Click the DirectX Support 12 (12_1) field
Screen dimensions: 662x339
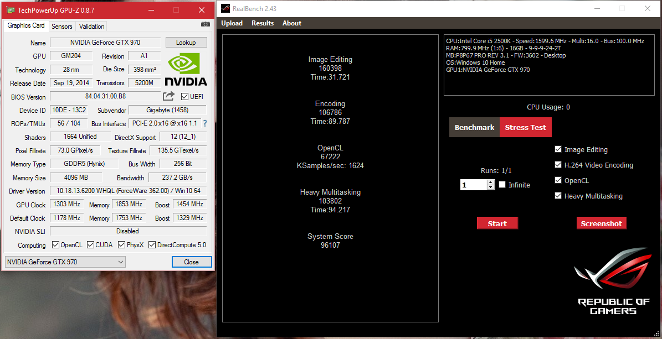click(x=183, y=137)
